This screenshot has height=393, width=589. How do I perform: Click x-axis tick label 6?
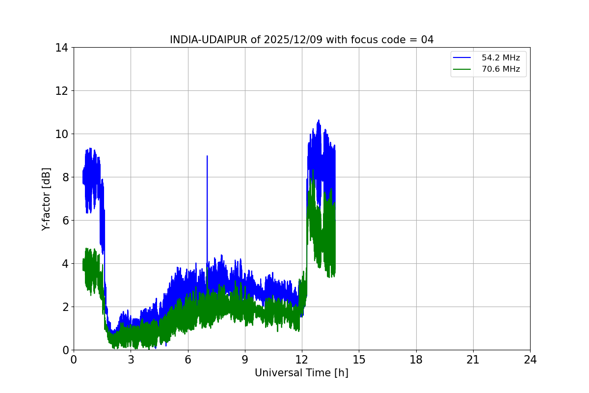tap(188, 360)
